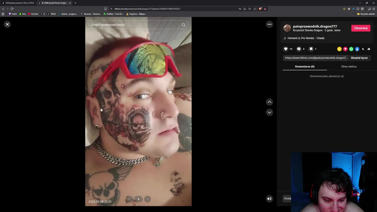Image resolution: width=377 pixels, height=212 pixels.
Task: Send to friends with red paper-plane icon
Action: (x=345, y=49)
